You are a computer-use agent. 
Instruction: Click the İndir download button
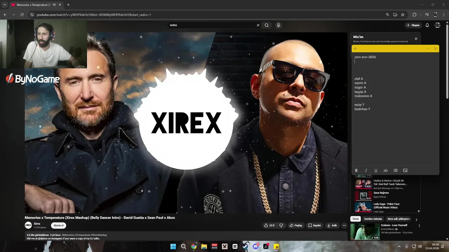click(x=332, y=225)
